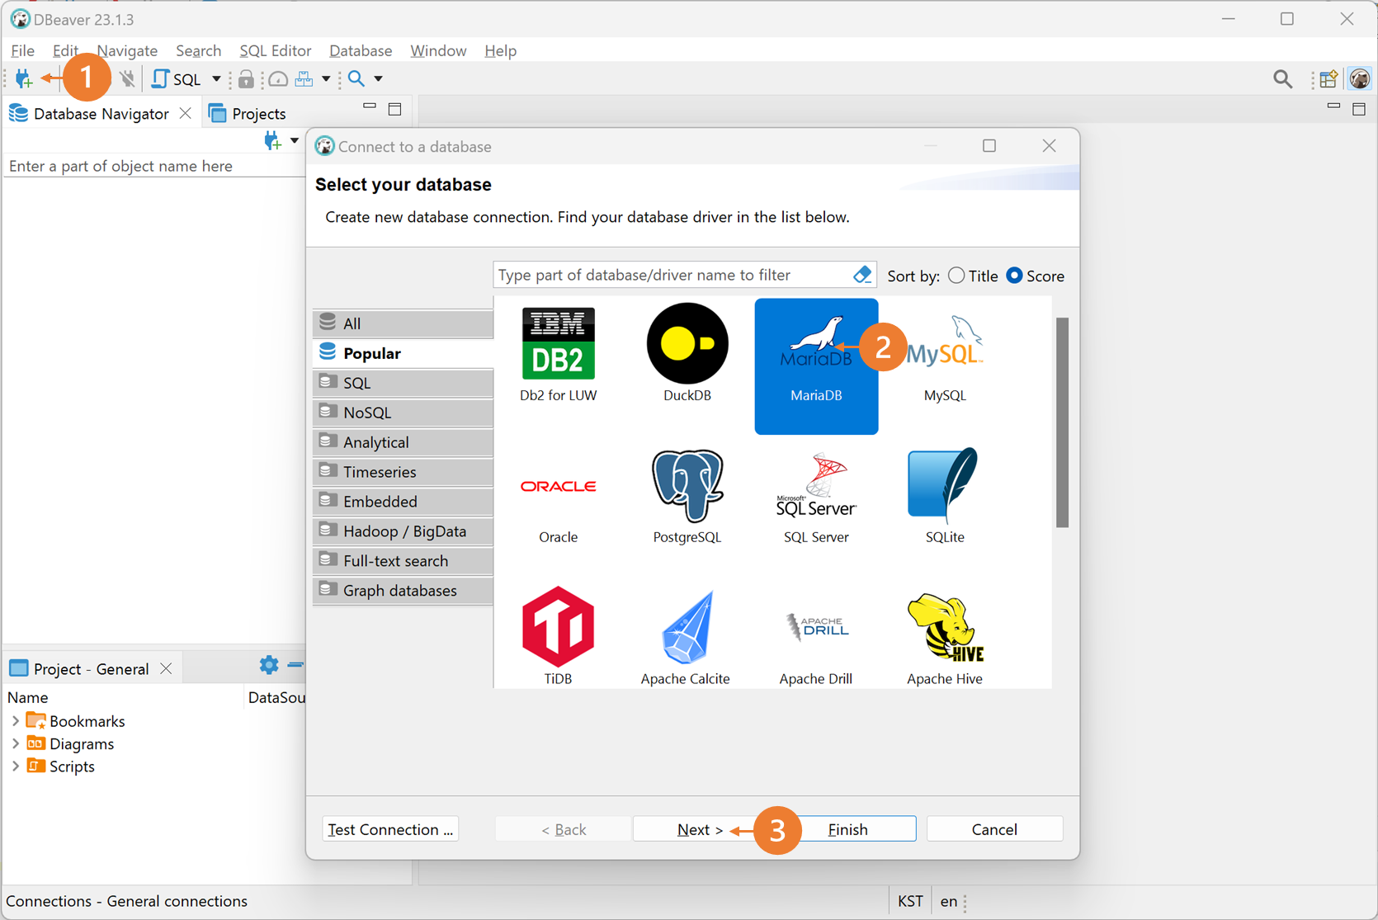Click the lock transaction mode icon
Viewport: 1378px width, 920px height.
tap(246, 78)
